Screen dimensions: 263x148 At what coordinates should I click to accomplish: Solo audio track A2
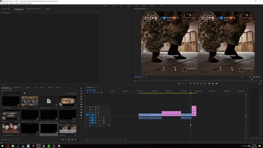[x=101, y=120]
